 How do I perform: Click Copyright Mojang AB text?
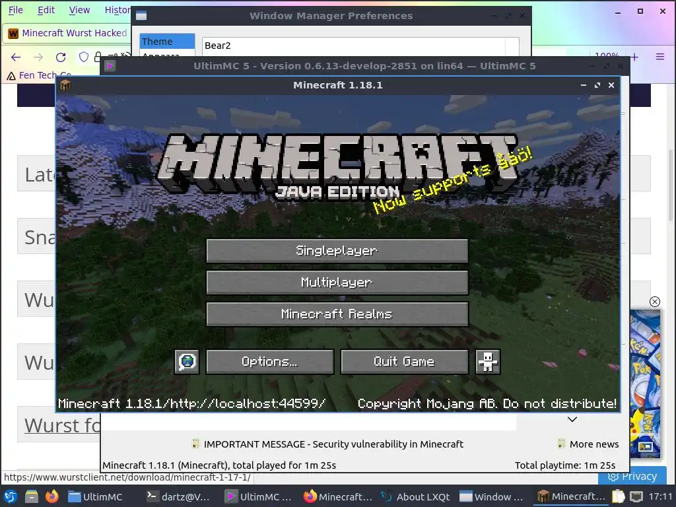(487, 404)
